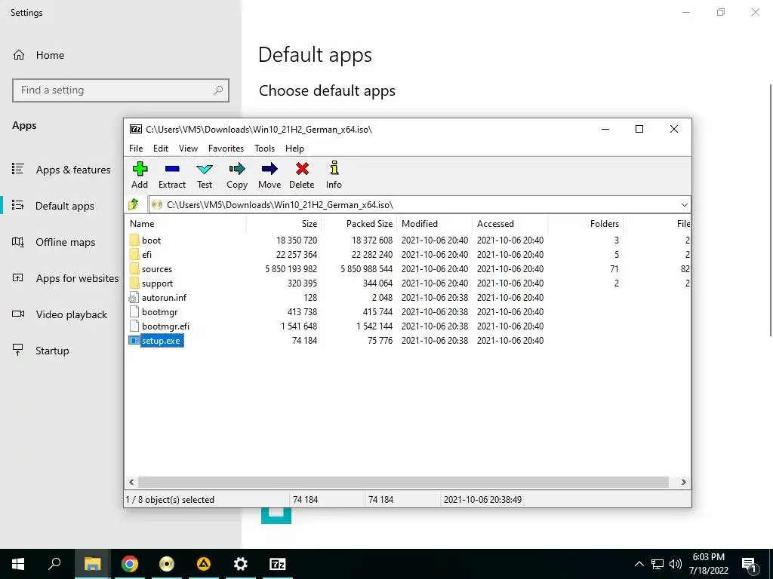This screenshot has width=773, height=579.
Task: Open Chrome from the taskbar
Action: point(130,564)
